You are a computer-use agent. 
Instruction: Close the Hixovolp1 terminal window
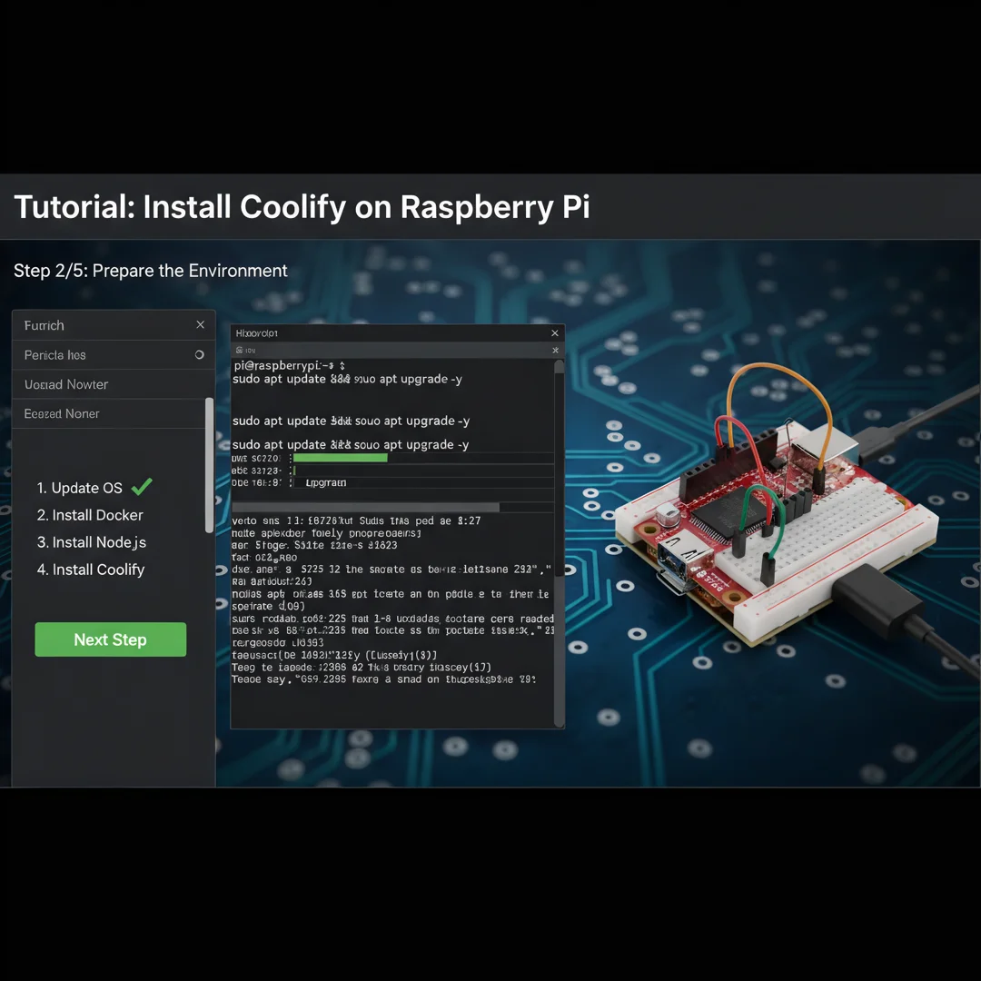point(554,332)
